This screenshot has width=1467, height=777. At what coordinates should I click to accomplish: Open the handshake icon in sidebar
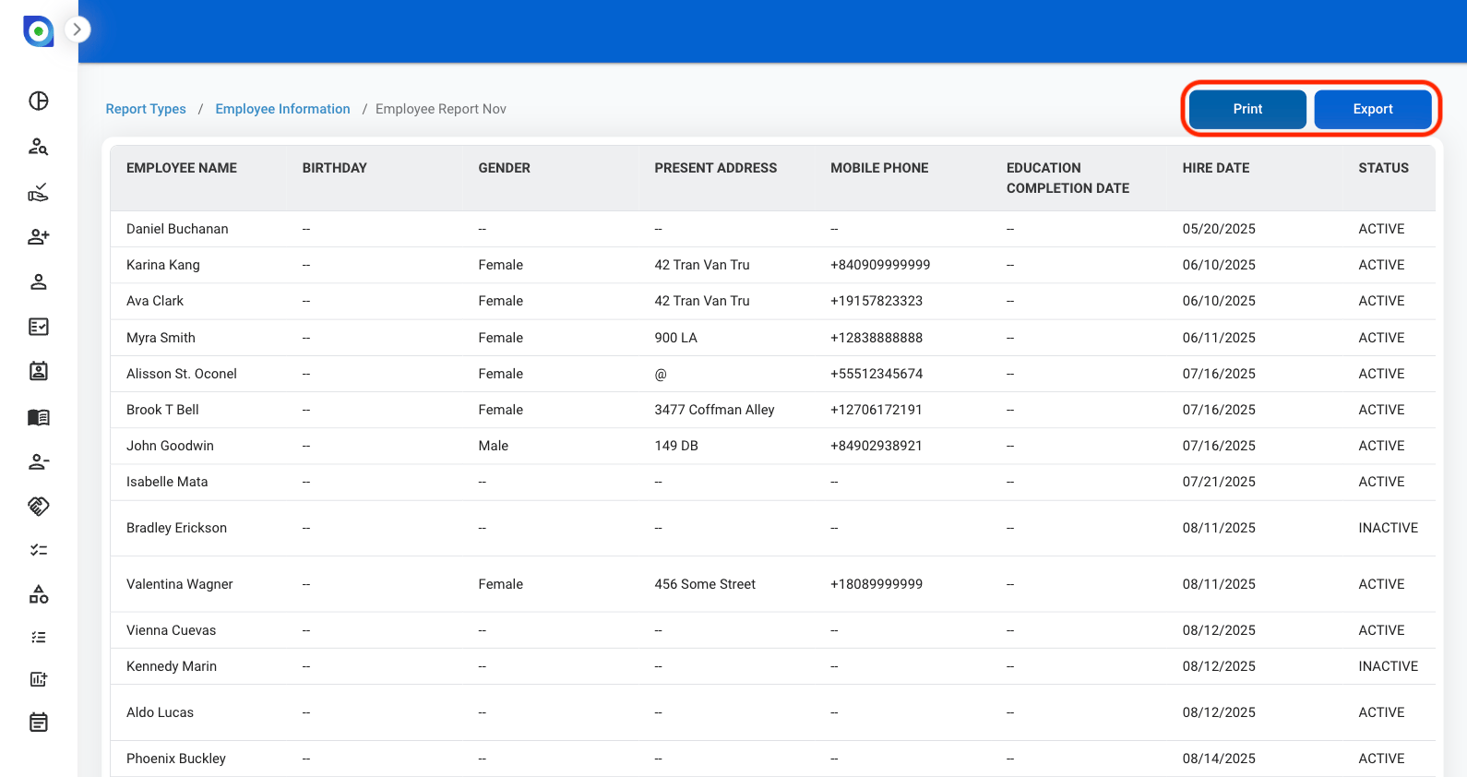[39, 506]
